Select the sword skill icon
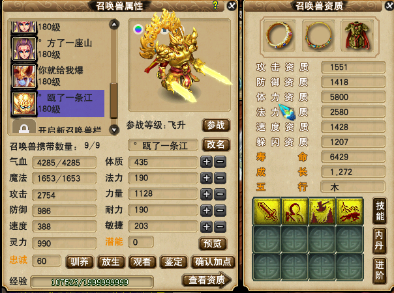The image size is (394, 293). point(267,211)
